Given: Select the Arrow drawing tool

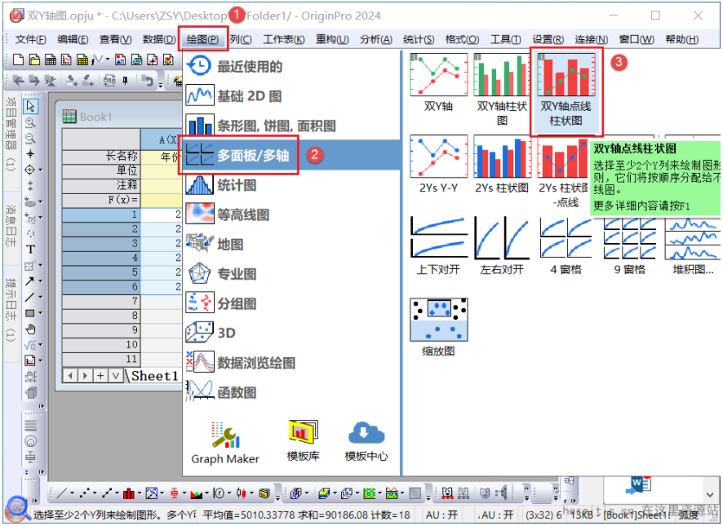Looking at the screenshot, I should (29, 281).
